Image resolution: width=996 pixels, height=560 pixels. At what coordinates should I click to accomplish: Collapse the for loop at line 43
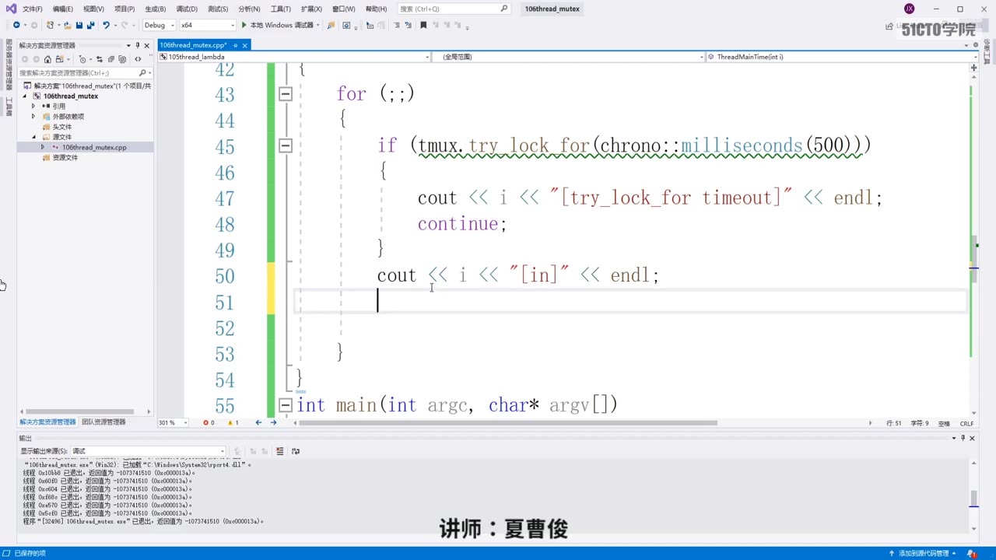pos(286,94)
